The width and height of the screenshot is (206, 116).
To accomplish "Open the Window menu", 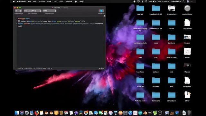I will 69,1.
